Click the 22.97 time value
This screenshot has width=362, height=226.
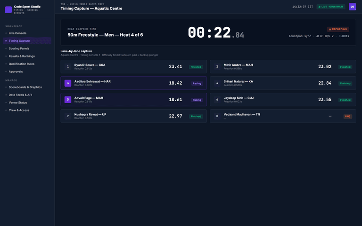[175, 116]
